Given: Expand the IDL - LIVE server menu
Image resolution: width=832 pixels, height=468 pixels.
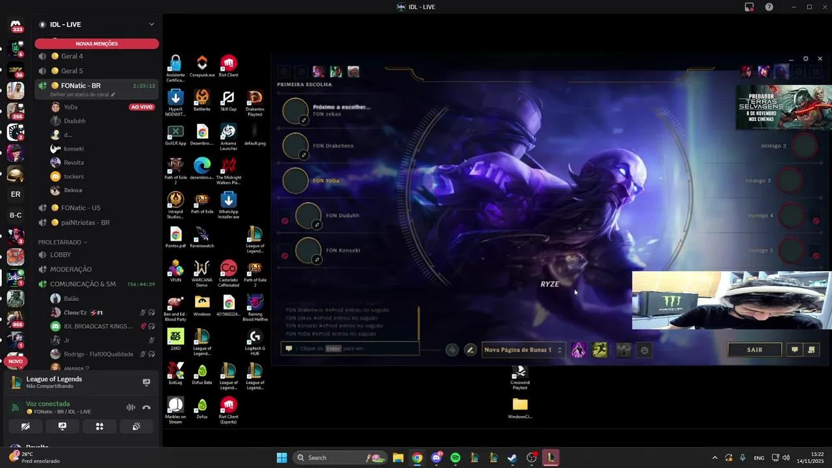Looking at the screenshot, I should [x=151, y=25].
